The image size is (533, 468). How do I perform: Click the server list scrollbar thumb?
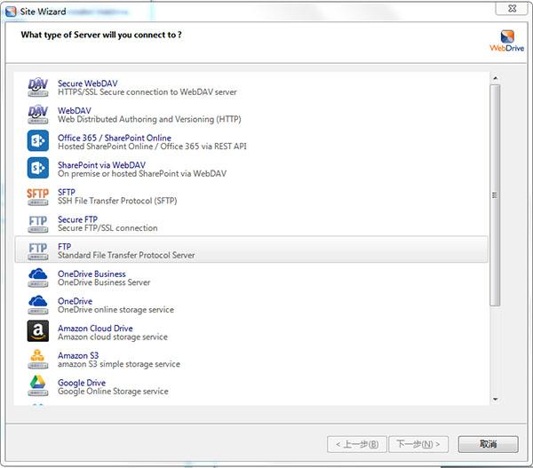click(495, 195)
